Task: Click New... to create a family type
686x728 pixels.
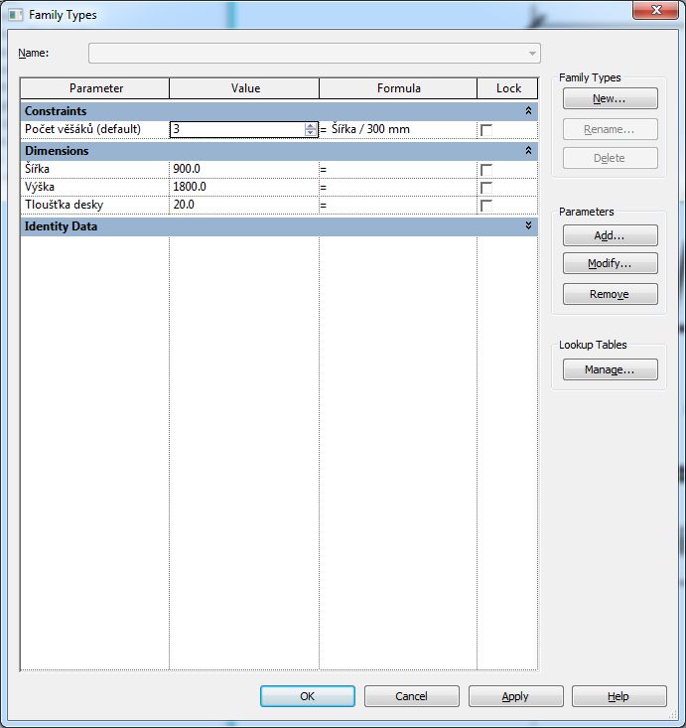Action: coord(610,99)
